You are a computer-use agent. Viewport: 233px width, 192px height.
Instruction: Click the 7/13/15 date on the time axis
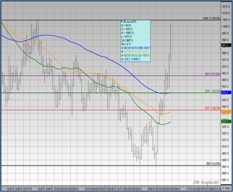point(191,189)
